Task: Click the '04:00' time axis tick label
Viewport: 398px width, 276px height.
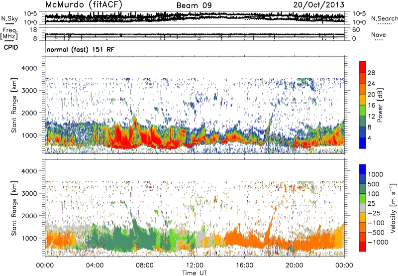Action: 95,266
